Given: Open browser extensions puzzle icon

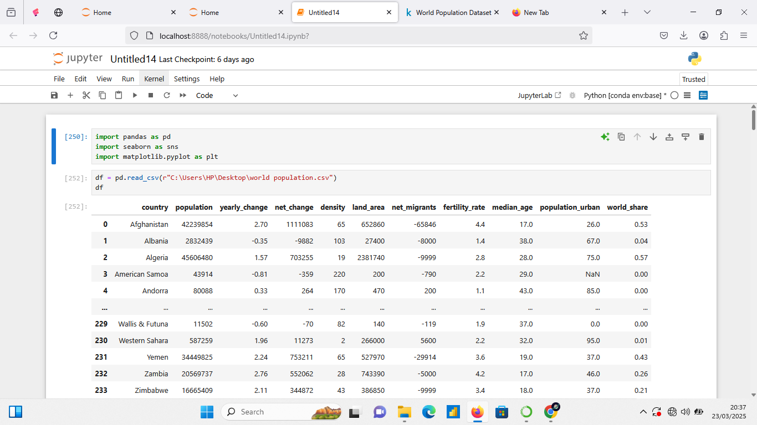Looking at the screenshot, I should pos(724,35).
